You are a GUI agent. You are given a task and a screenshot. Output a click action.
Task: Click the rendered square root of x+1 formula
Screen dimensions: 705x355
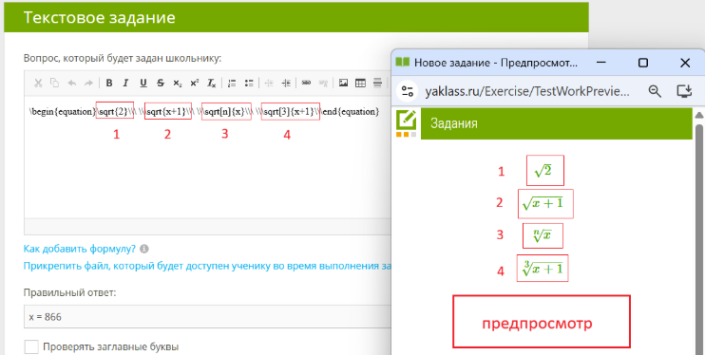click(543, 203)
